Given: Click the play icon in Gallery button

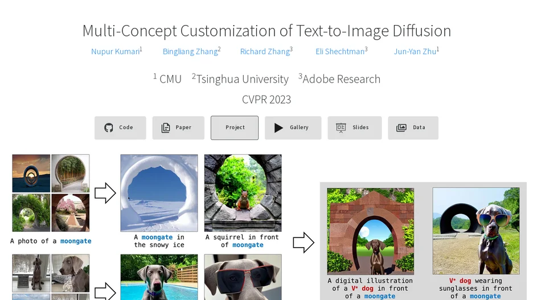Looking at the screenshot, I should [278, 128].
